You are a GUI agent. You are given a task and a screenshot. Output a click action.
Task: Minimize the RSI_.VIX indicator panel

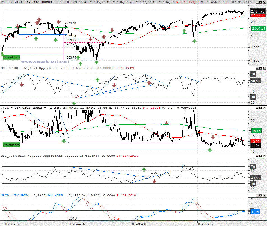[x=257, y=156]
